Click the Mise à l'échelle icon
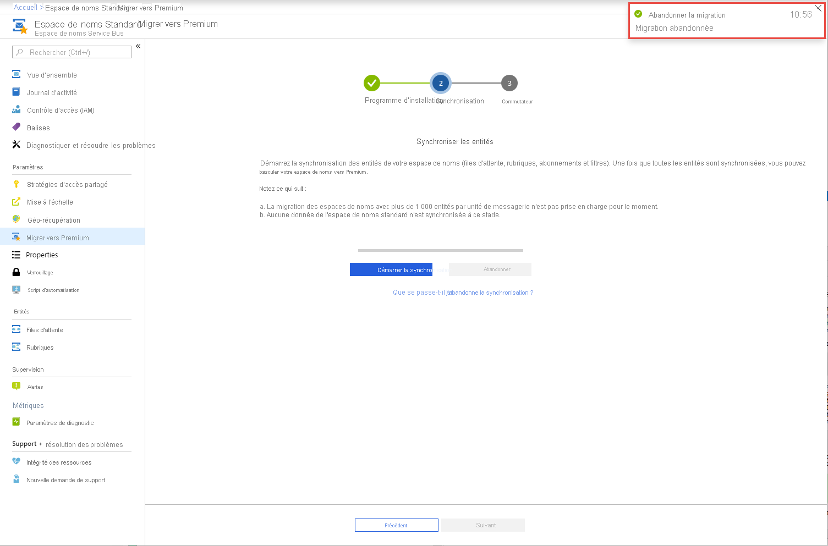Screen dimensions: 828x546 17,202
